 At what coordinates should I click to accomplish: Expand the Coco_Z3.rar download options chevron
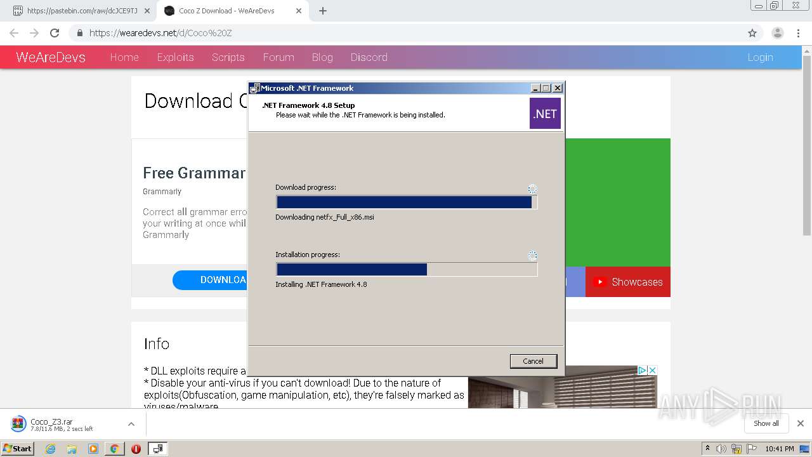[131, 424]
